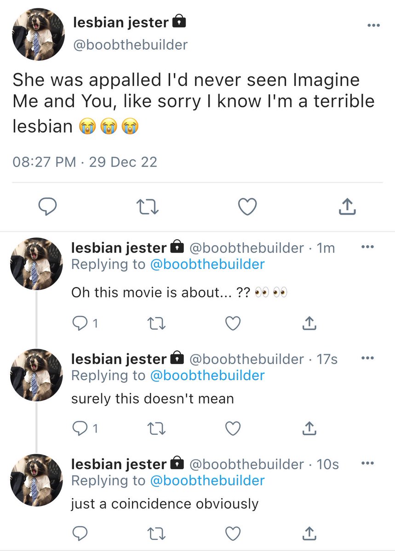Screen dimensions: 395x551
Task: Retweet the main tweet from 29 Dec 22
Action: [x=148, y=208]
